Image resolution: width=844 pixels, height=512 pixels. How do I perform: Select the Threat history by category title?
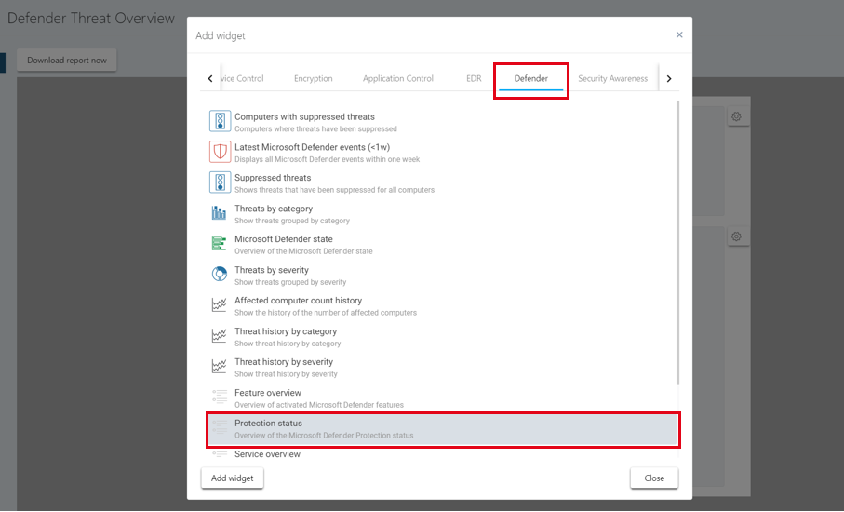286,331
